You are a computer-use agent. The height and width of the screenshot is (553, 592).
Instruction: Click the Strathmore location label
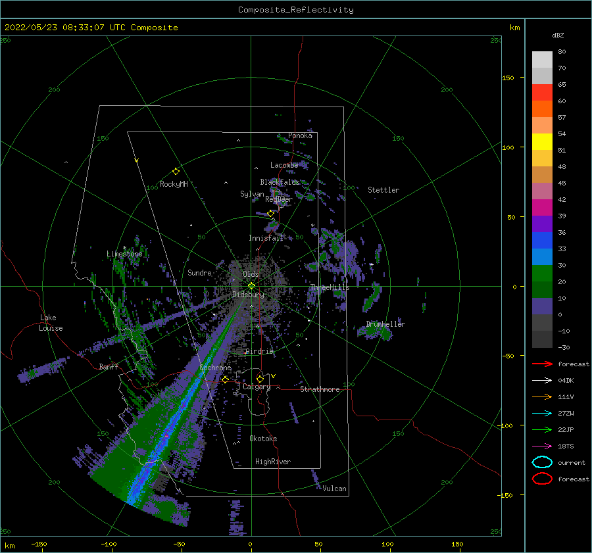(320, 389)
